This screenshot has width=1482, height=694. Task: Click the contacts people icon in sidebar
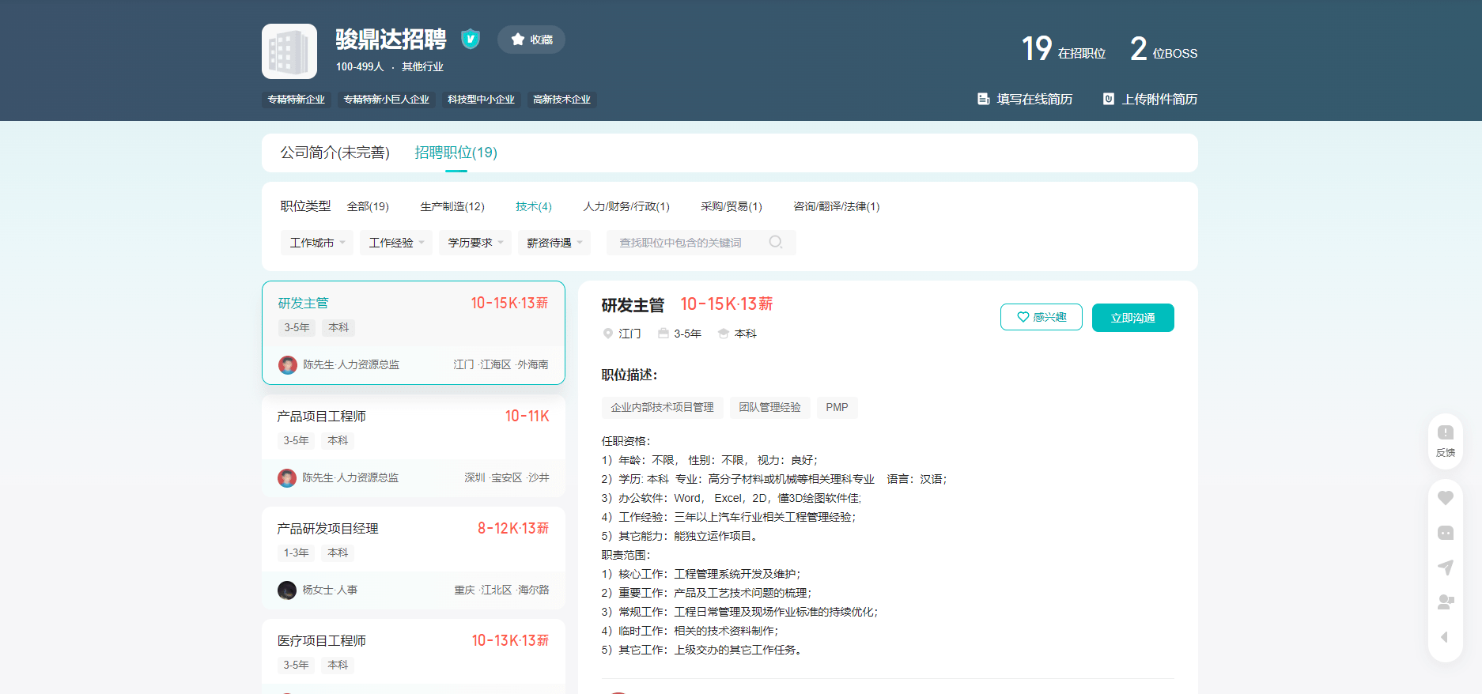[x=1446, y=602]
